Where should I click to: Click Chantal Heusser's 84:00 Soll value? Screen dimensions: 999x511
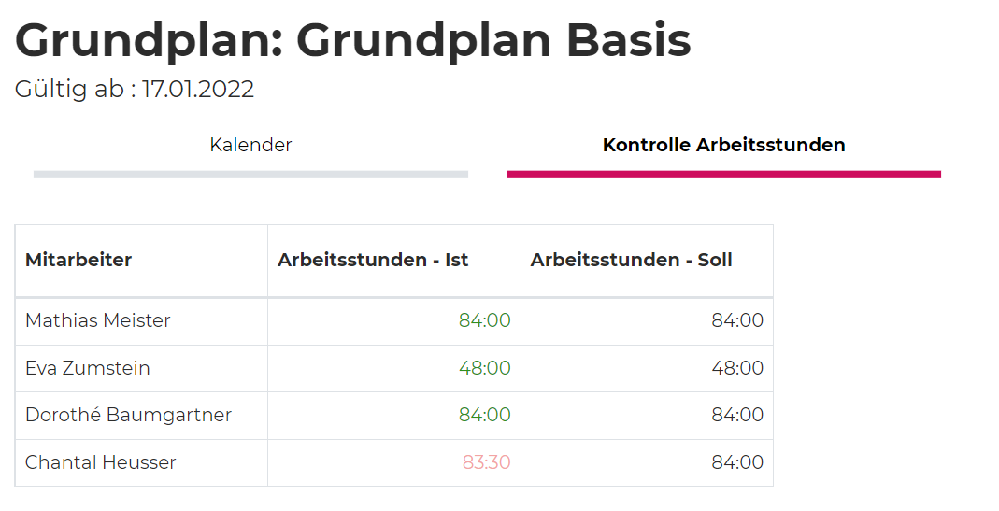(x=737, y=462)
